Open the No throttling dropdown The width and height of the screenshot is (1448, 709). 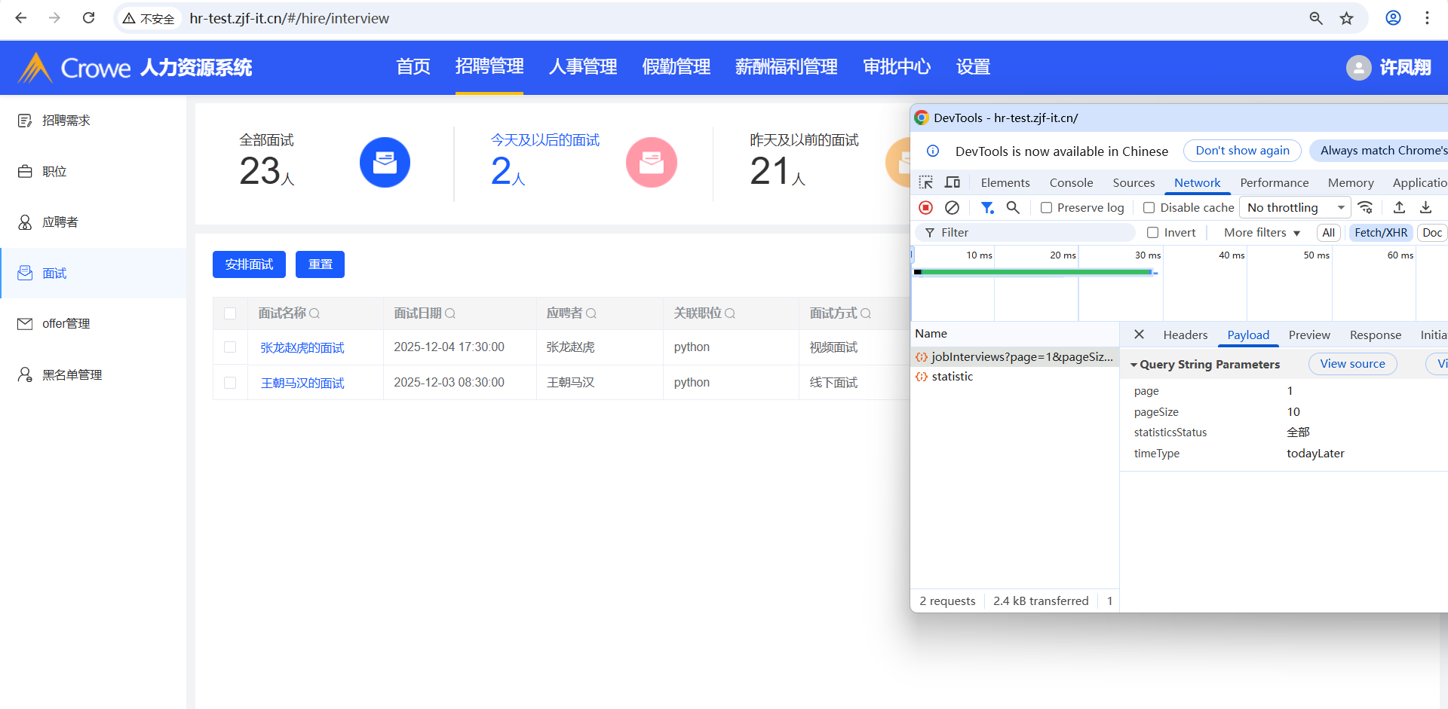pyautogui.click(x=1294, y=208)
